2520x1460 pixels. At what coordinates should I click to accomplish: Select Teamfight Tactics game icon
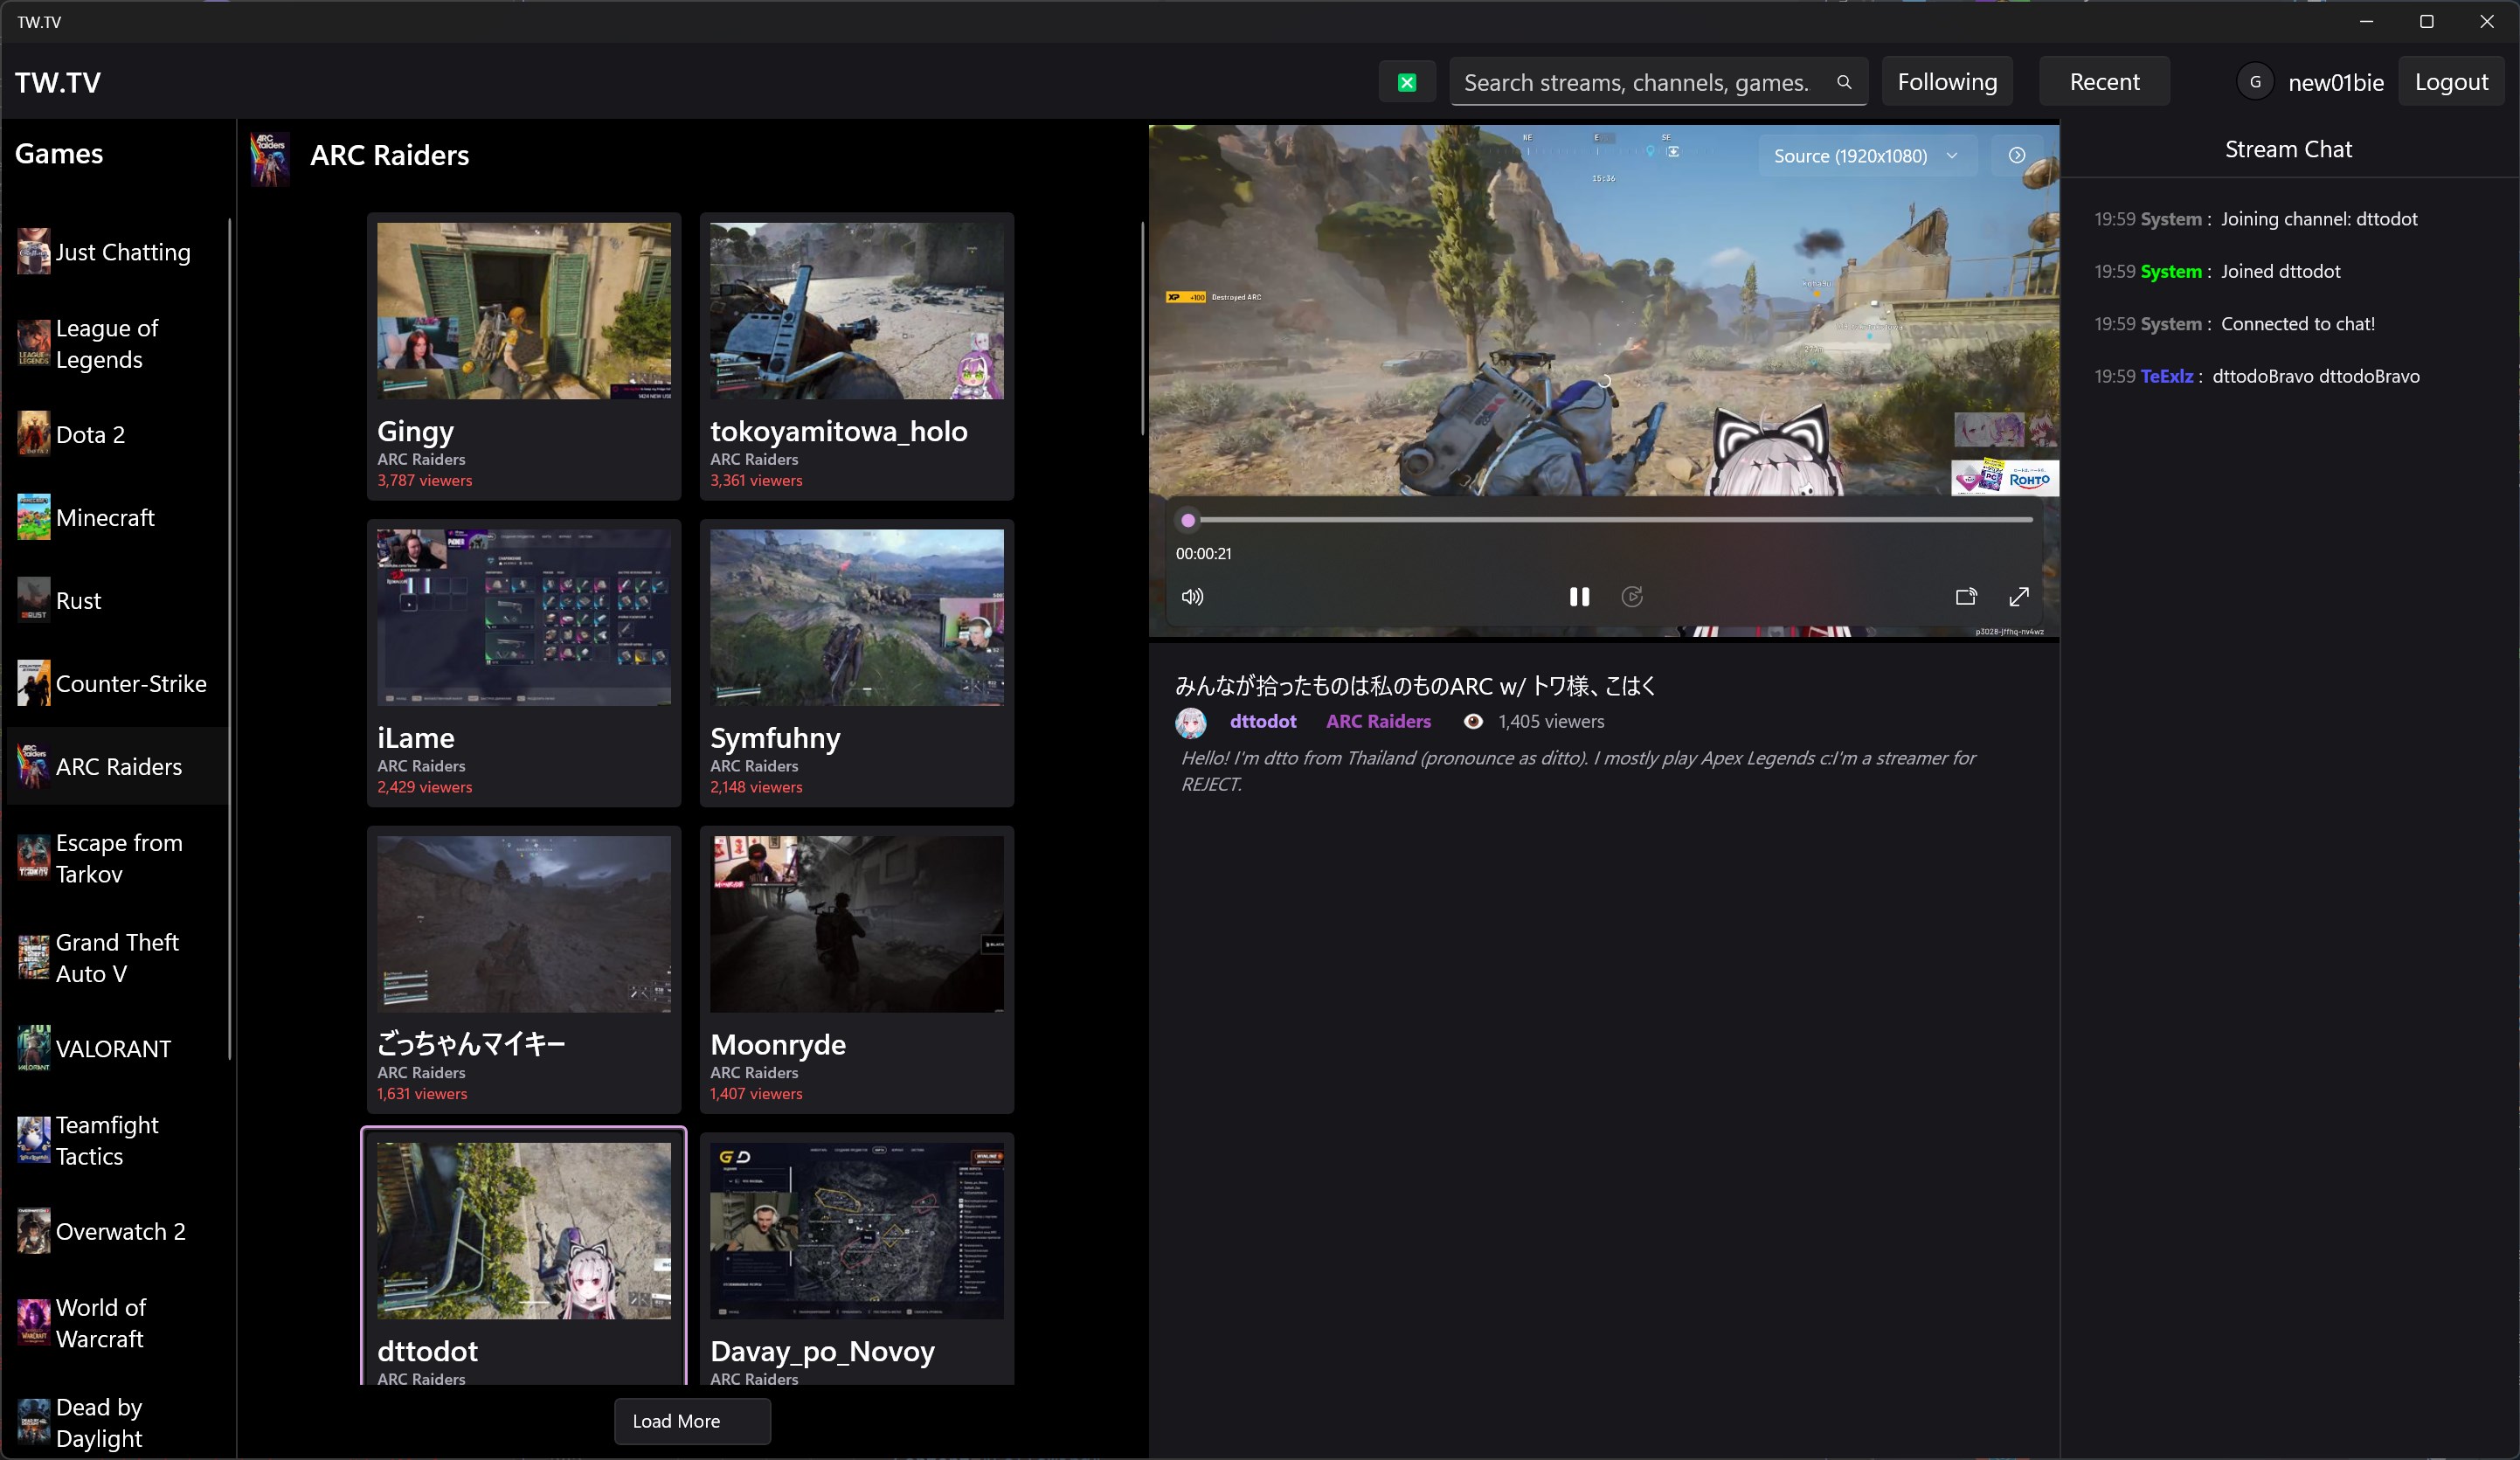click(34, 1140)
